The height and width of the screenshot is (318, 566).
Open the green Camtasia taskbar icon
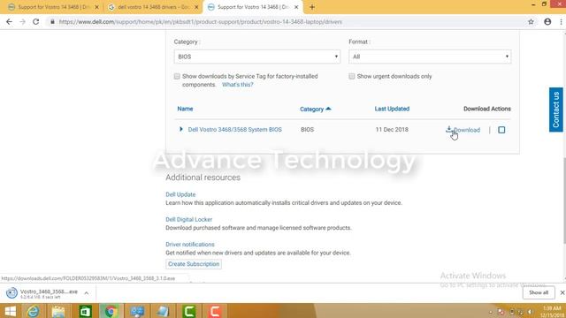click(x=188, y=311)
